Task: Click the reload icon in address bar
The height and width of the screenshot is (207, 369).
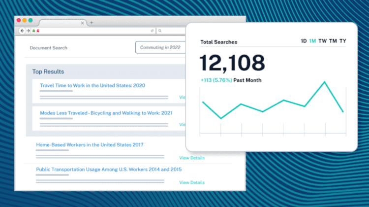Action: 152,31
